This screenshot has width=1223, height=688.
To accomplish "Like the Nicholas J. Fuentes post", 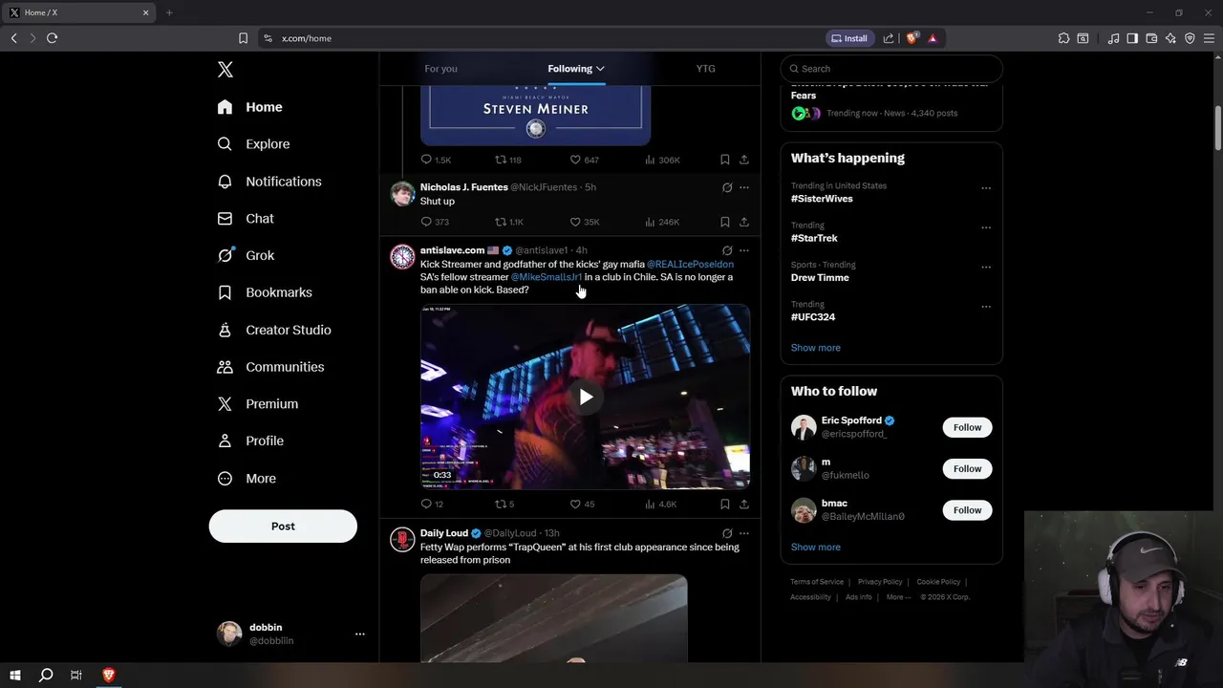I will 575,222.
